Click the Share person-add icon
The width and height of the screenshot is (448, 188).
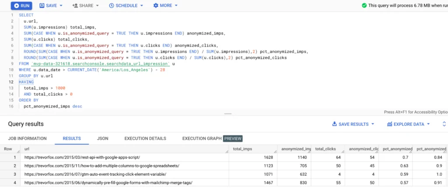click(x=75, y=6)
